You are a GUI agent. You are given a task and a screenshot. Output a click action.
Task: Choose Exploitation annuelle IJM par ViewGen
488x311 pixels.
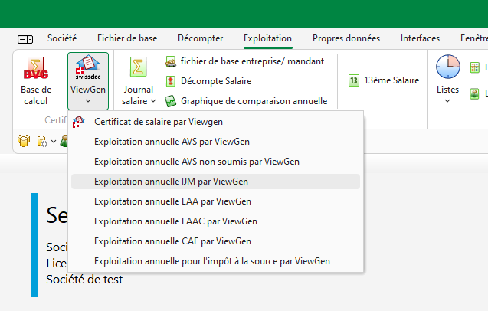(x=171, y=182)
